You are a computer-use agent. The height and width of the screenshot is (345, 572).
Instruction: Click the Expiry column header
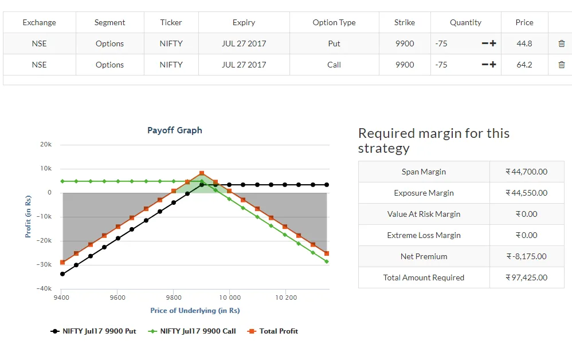[x=244, y=22]
